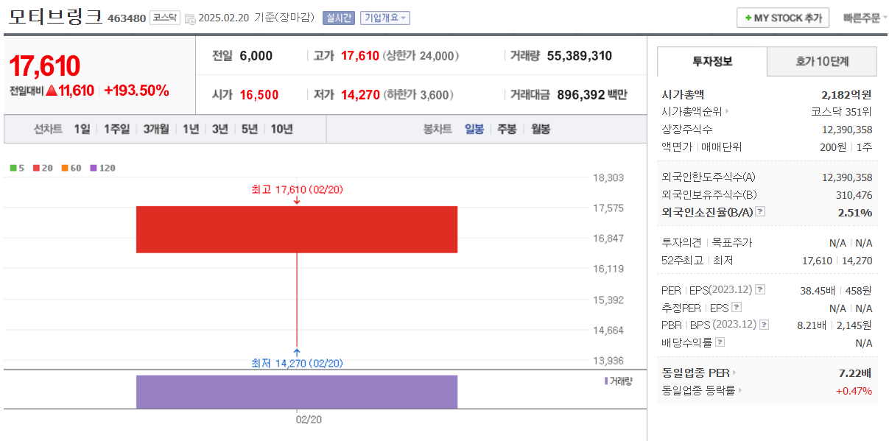This screenshot has height=441, width=889.
Task: Select the 5년 line chart period
Action: (249, 129)
